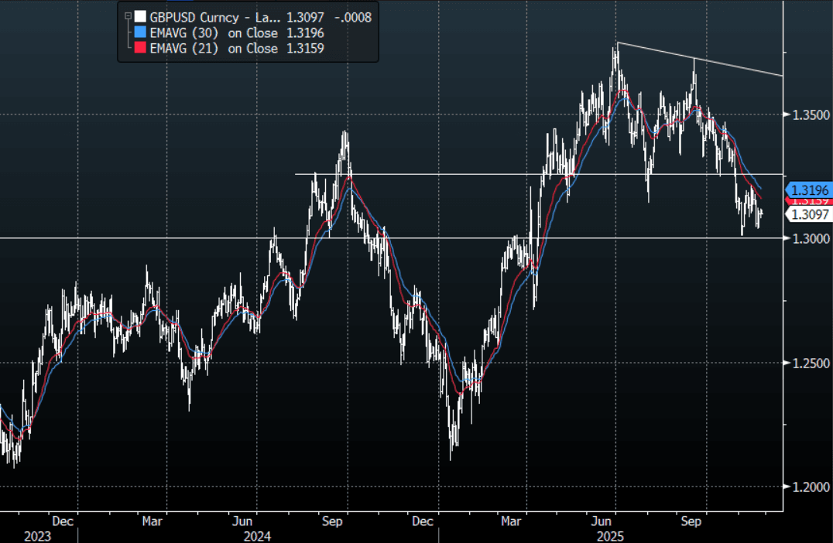Click the red 1.3159 price tag on axis
The height and width of the screenshot is (543, 833).
coord(809,201)
